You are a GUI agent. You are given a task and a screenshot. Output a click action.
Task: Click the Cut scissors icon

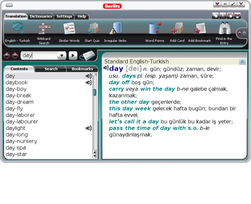[222, 16]
